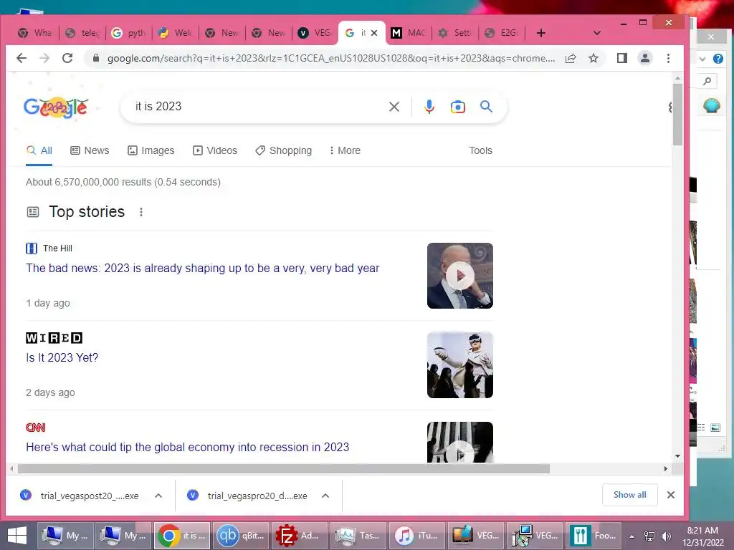Open Chrome side panel icon

tap(622, 58)
